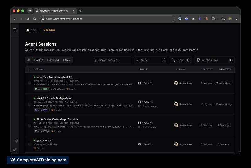Open the tab search dropdown arrow

pos(30,11)
